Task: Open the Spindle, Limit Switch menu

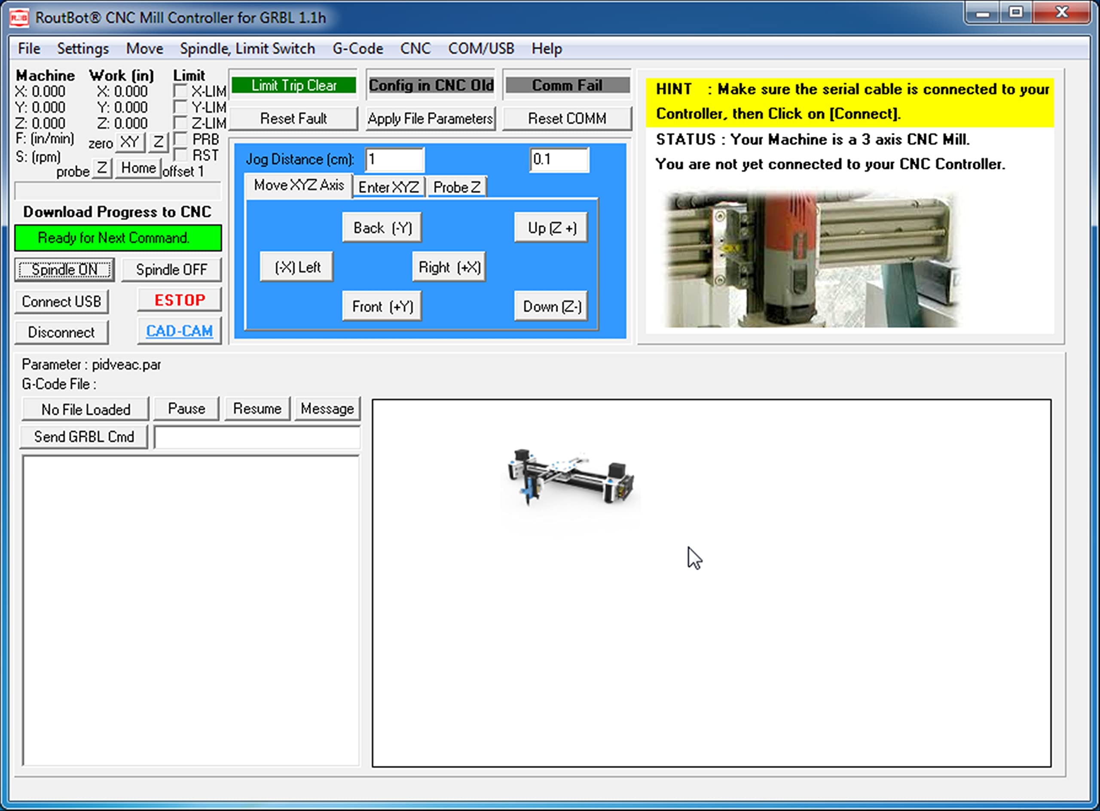Action: 247,49
